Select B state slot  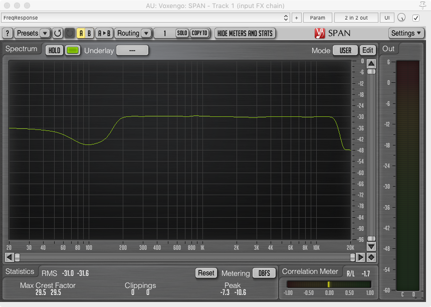point(89,33)
